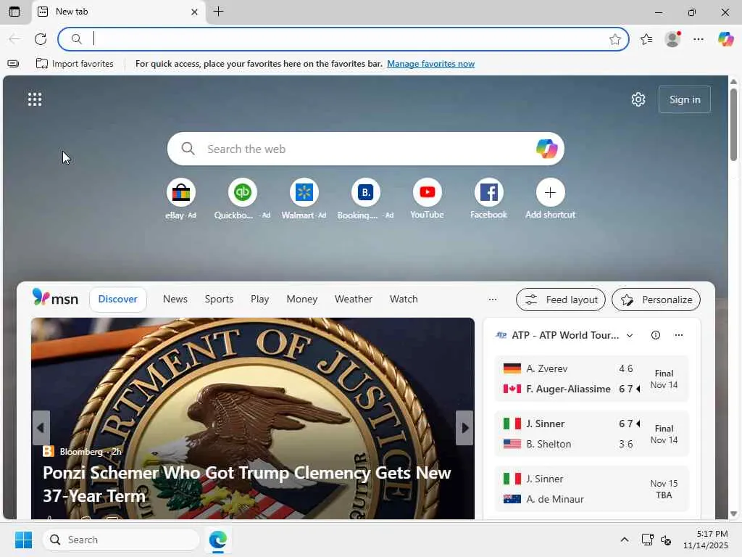This screenshot has height=557, width=742.
Task: Open Settings and more ellipsis menu
Action: (699, 39)
